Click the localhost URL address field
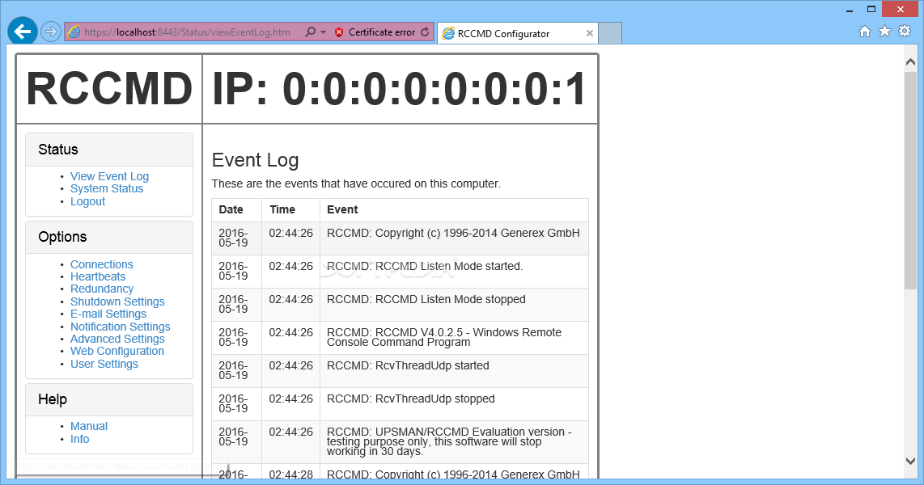 coord(187,32)
